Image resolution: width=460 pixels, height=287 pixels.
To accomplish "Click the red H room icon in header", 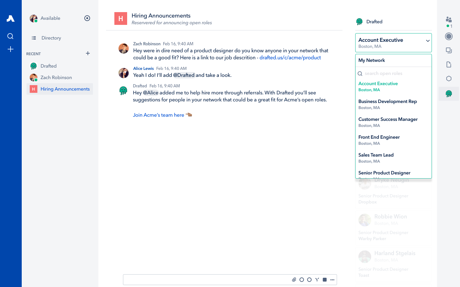I will coord(121,18).
